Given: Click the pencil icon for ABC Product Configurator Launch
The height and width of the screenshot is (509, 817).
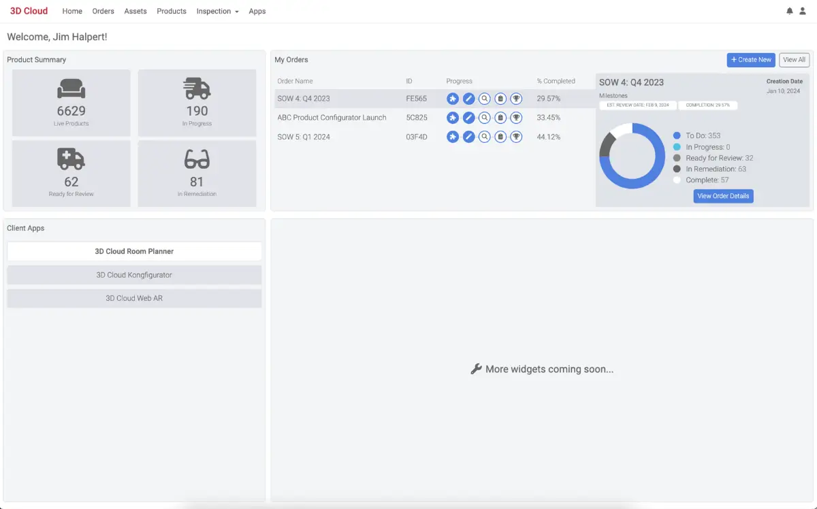Looking at the screenshot, I should click(x=468, y=118).
